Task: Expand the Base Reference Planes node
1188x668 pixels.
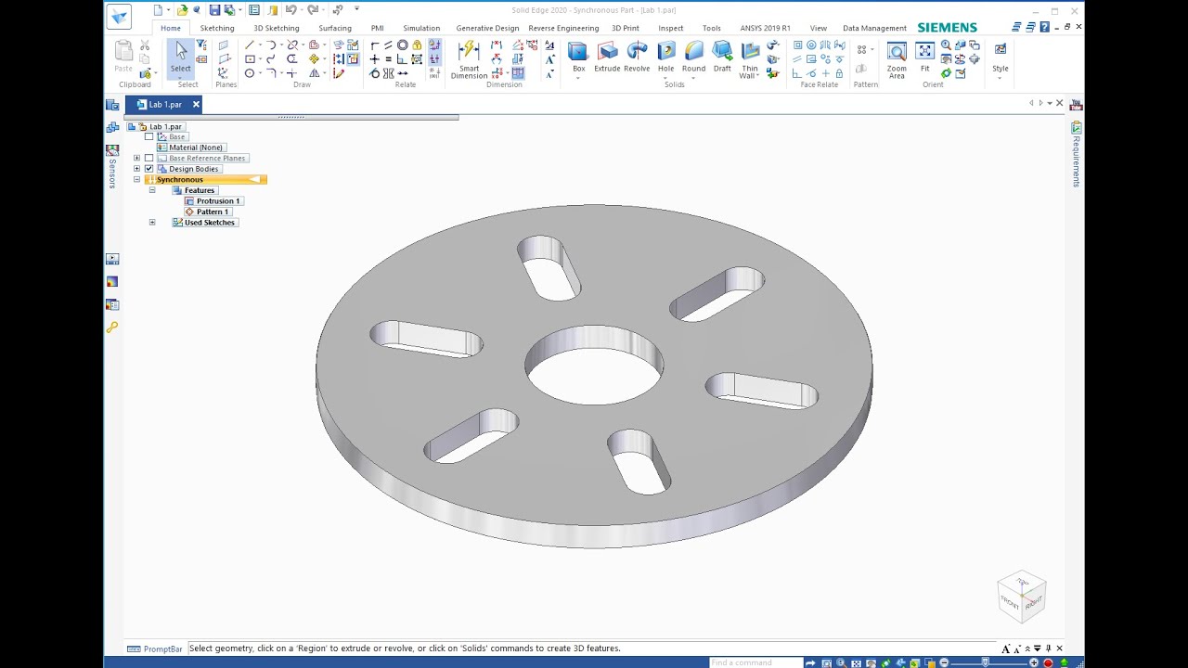Action: tap(136, 158)
